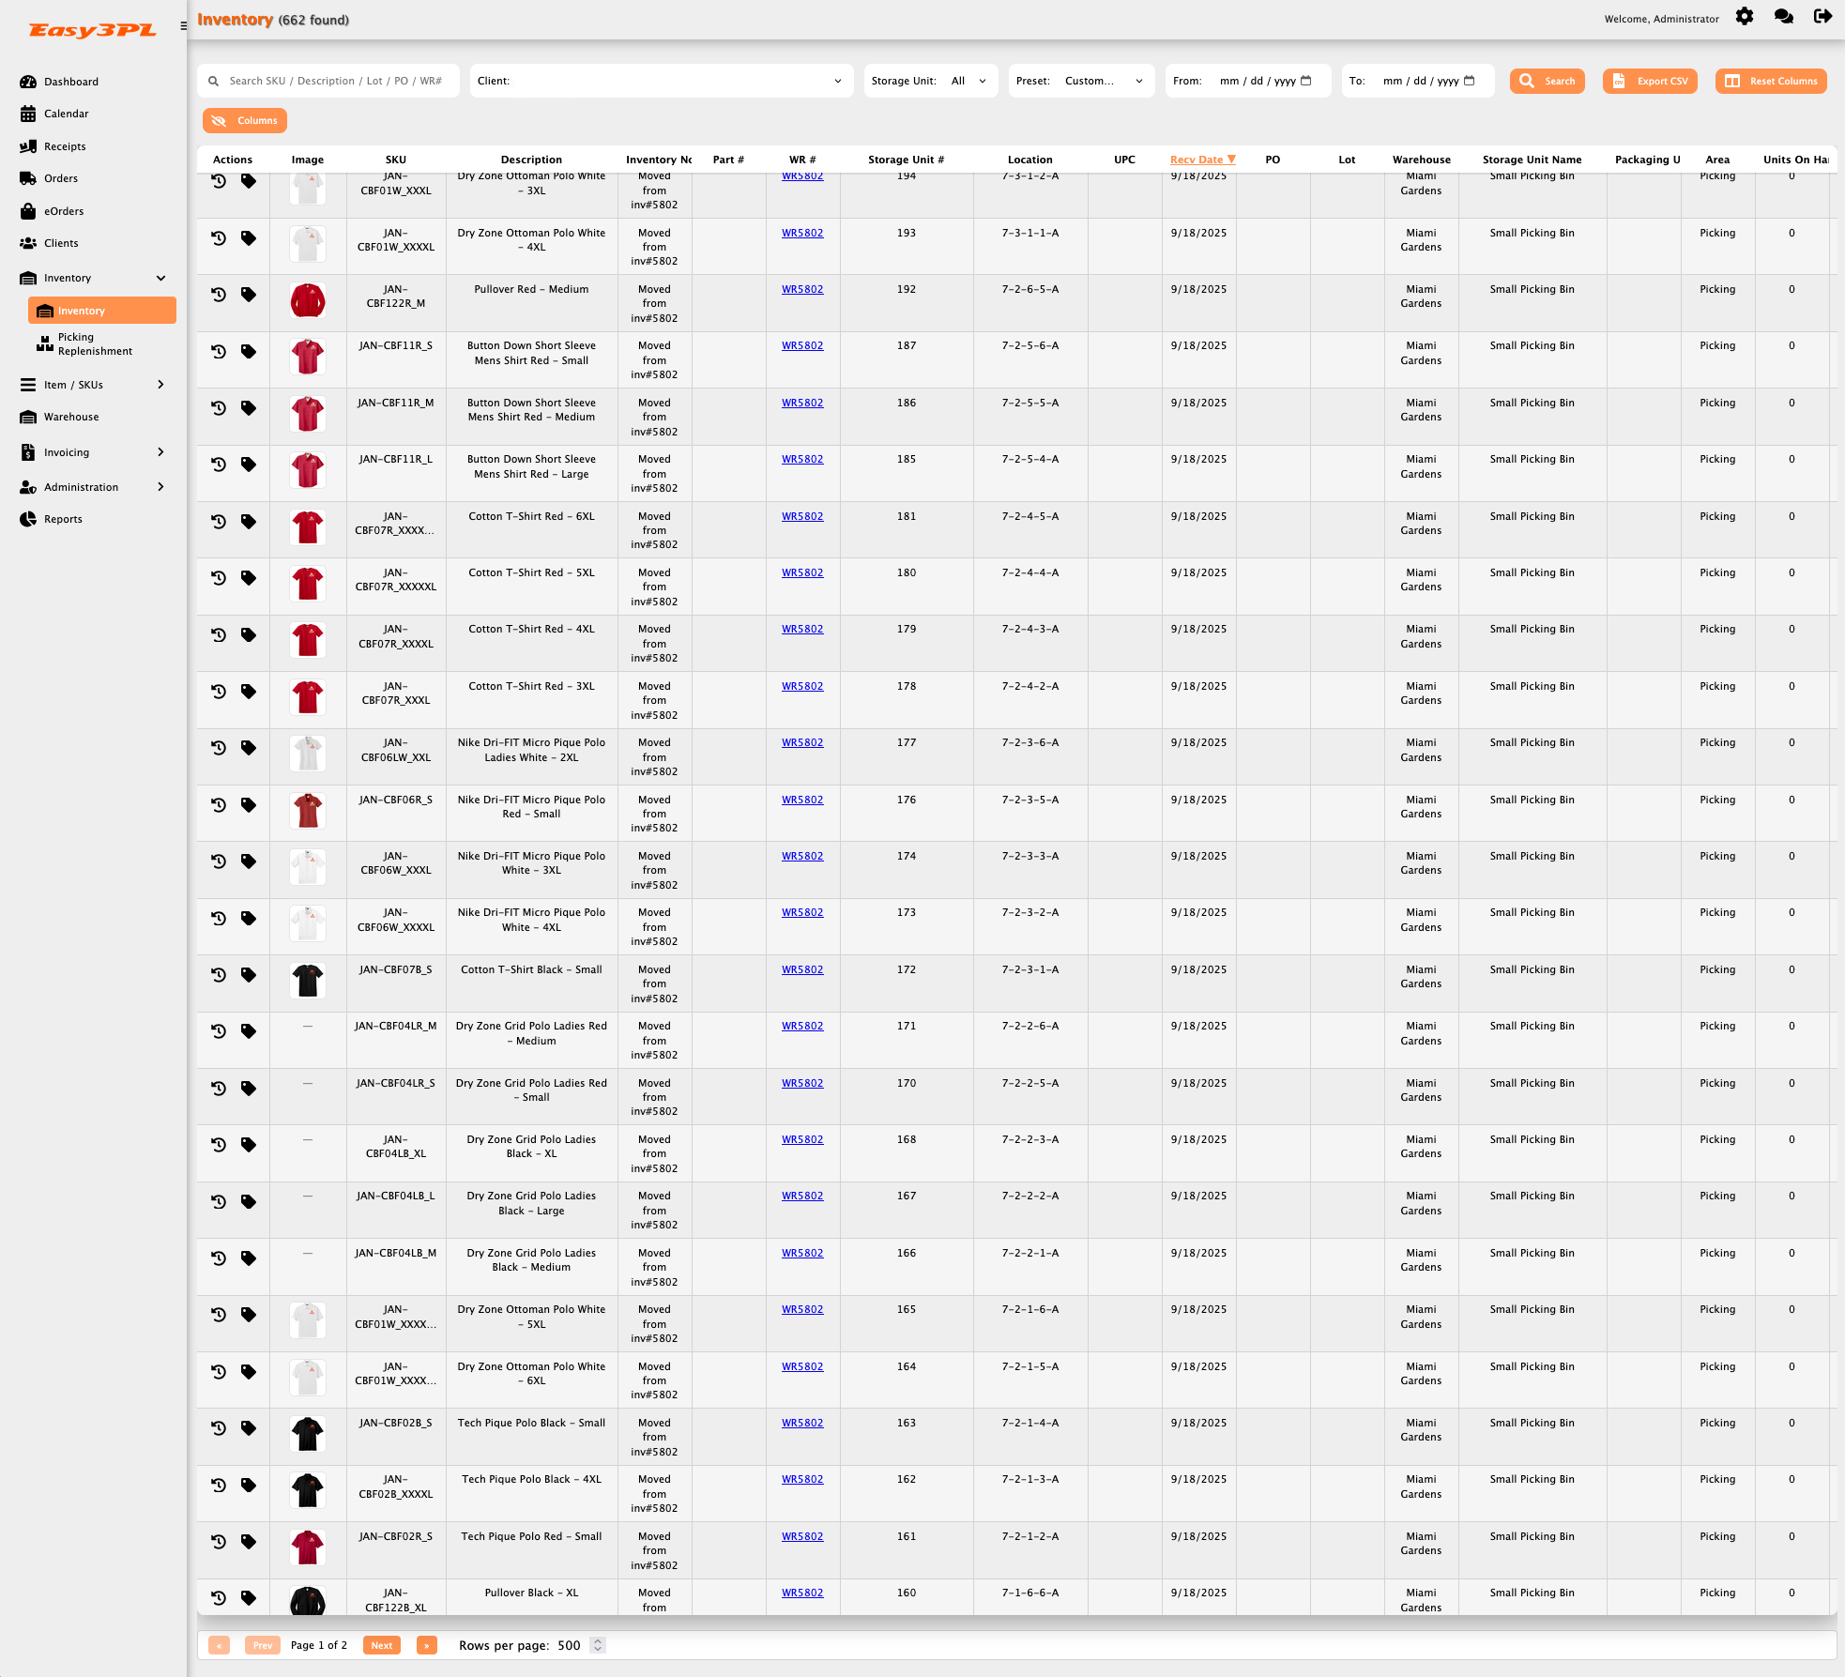Open WR5802 link on Cotton T-Shirt 6XL row

click(x=802, y=516)
